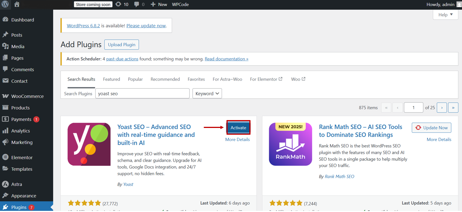Open Yoast SEO plugin title link
The image size is (462, 212).
156,135
